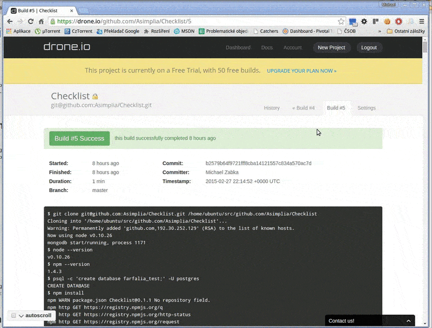The height and width of the screenshot is (328, 432).
Task: Select the Build #5 | Checklist browser tab
Action: (x=41, y=11)
